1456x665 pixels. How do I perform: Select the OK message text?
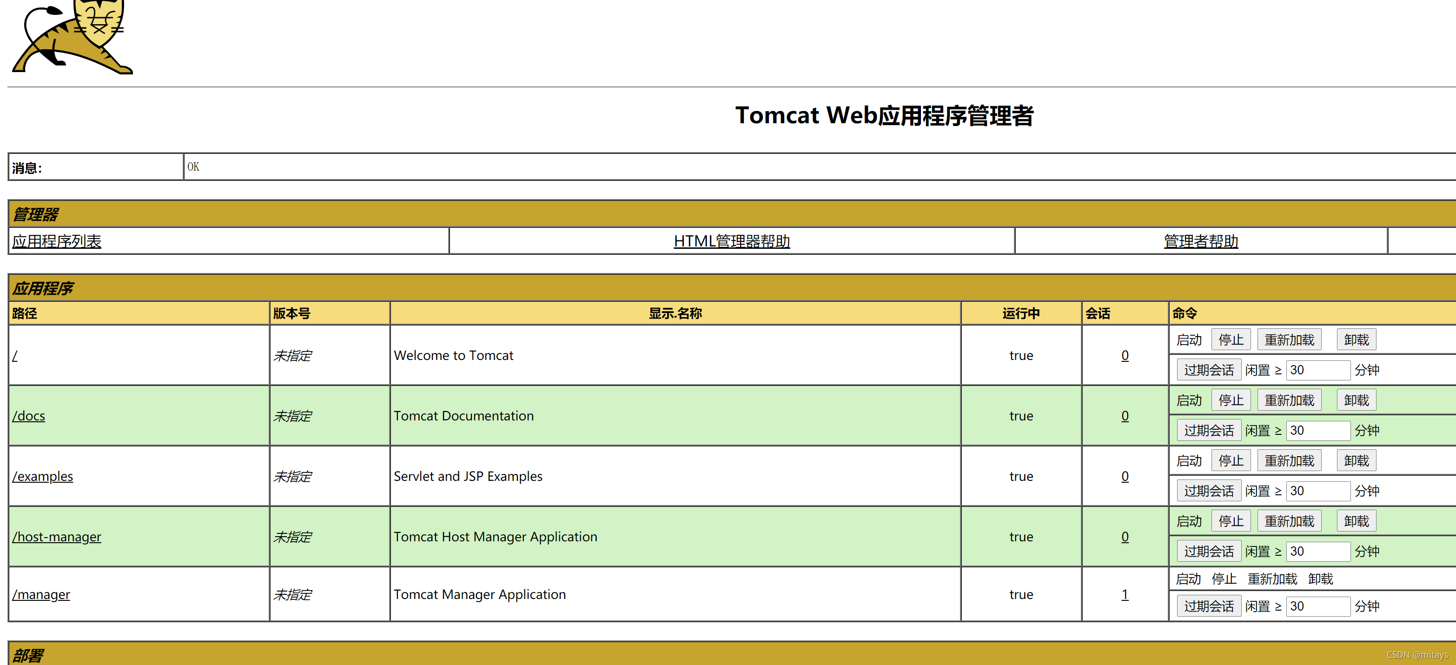[x=193, y=167]
